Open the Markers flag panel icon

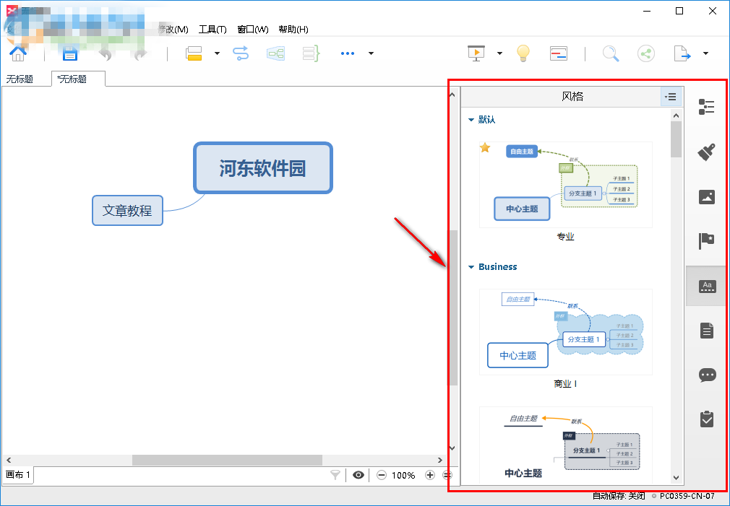point(706,242)
